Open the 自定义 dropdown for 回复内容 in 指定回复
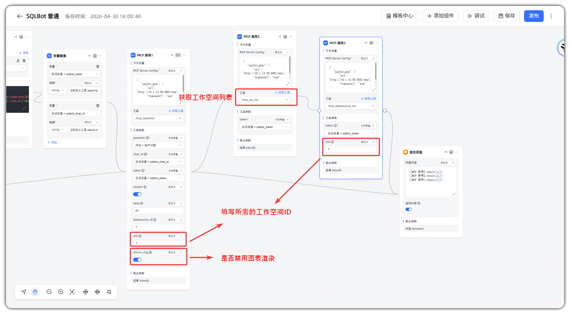Screen dimensions: 570x314 448,163
